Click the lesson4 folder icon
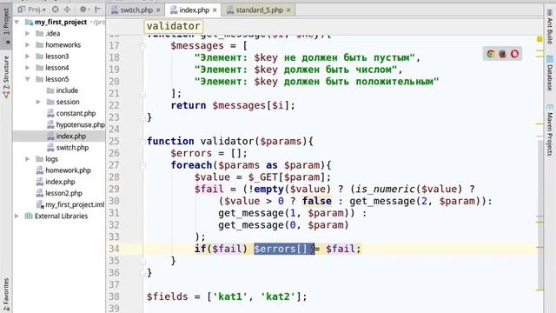The height and width of the screenshot is (313, 556). (40, 68)
